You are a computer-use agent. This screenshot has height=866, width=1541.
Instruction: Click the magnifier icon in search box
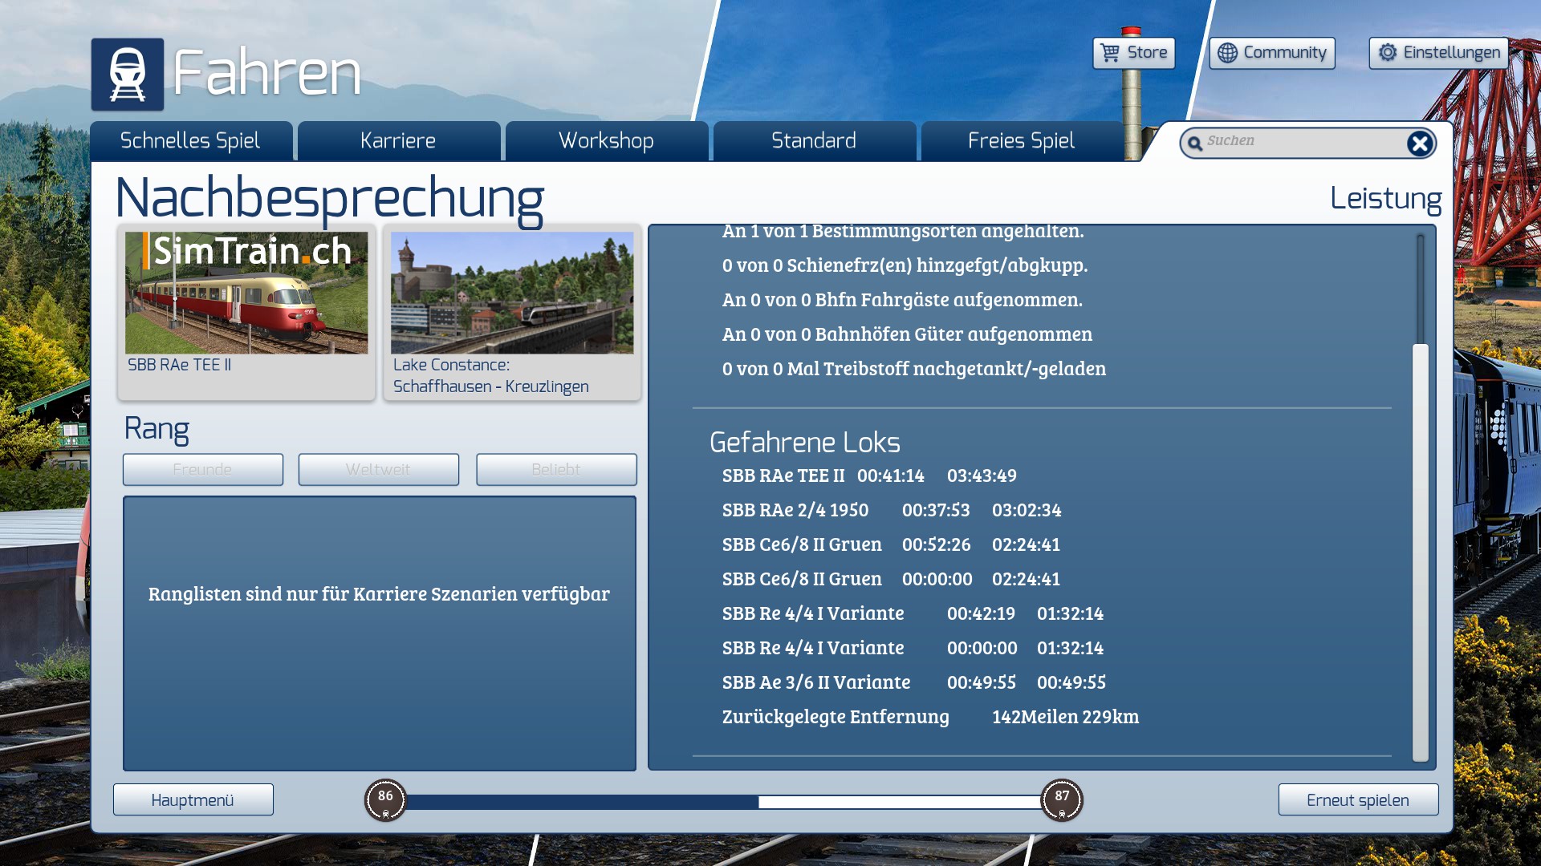(1195, 144)
